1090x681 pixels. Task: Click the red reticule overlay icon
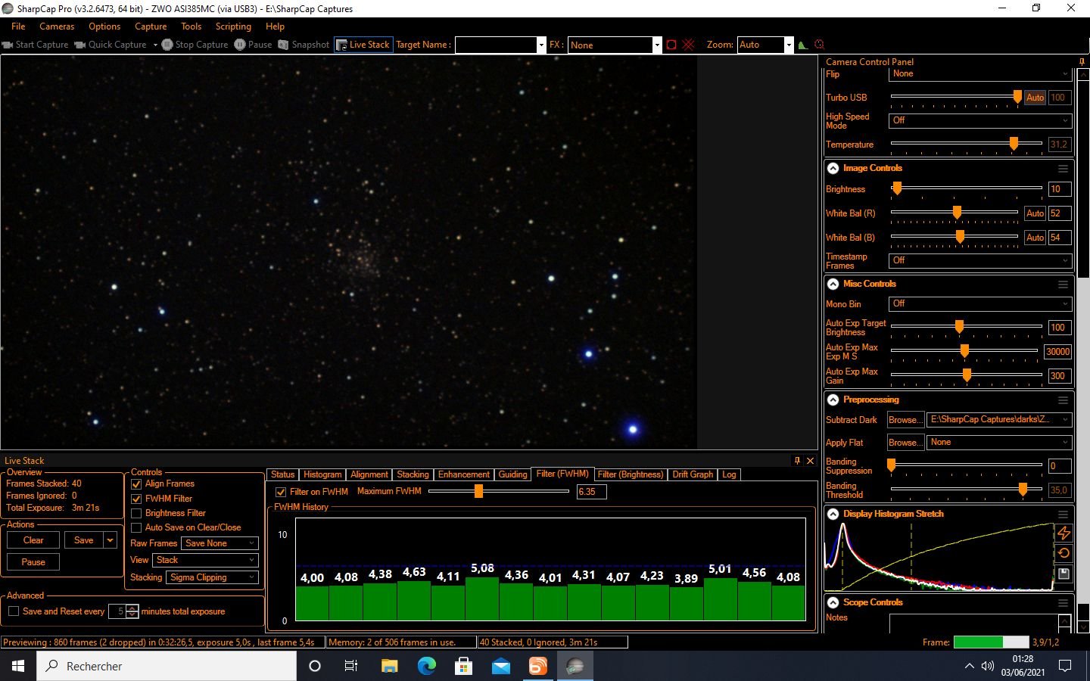688,45
